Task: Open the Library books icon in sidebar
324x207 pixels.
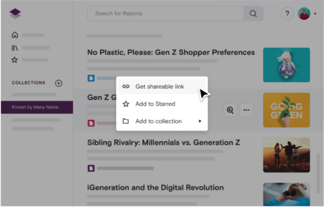Action: [x=15, y=48]
